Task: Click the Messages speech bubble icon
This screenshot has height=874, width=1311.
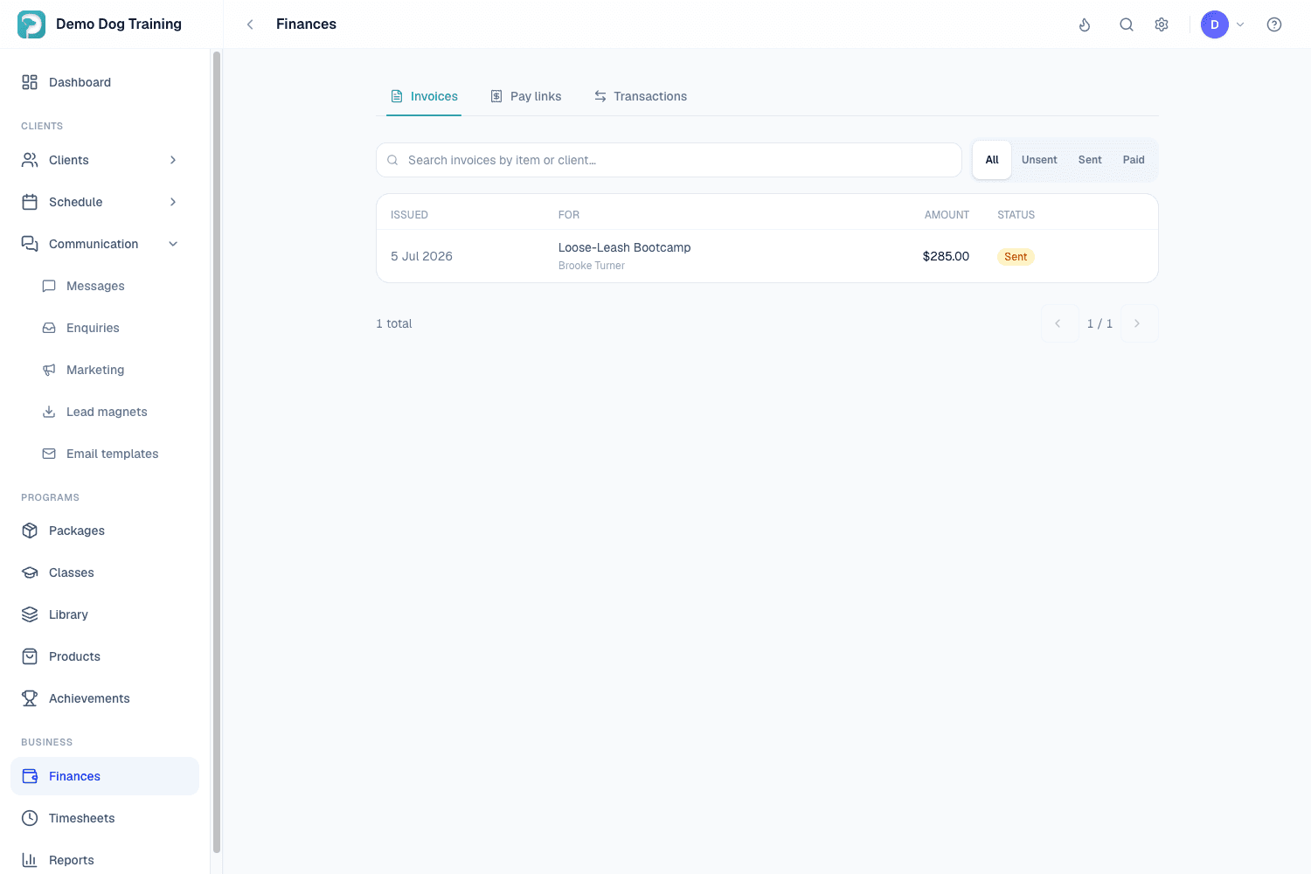Action: point(49,286)
